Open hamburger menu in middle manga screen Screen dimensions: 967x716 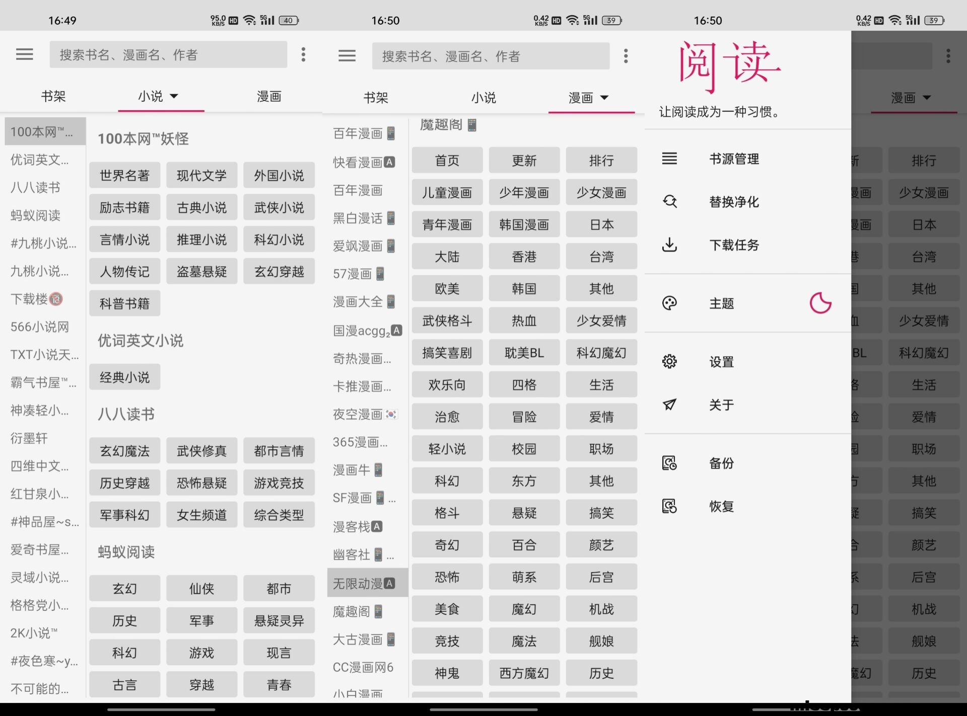point(347,55)
